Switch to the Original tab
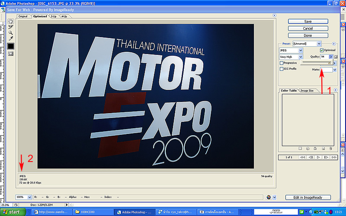 pyautogui.click(x=23, y=16)
